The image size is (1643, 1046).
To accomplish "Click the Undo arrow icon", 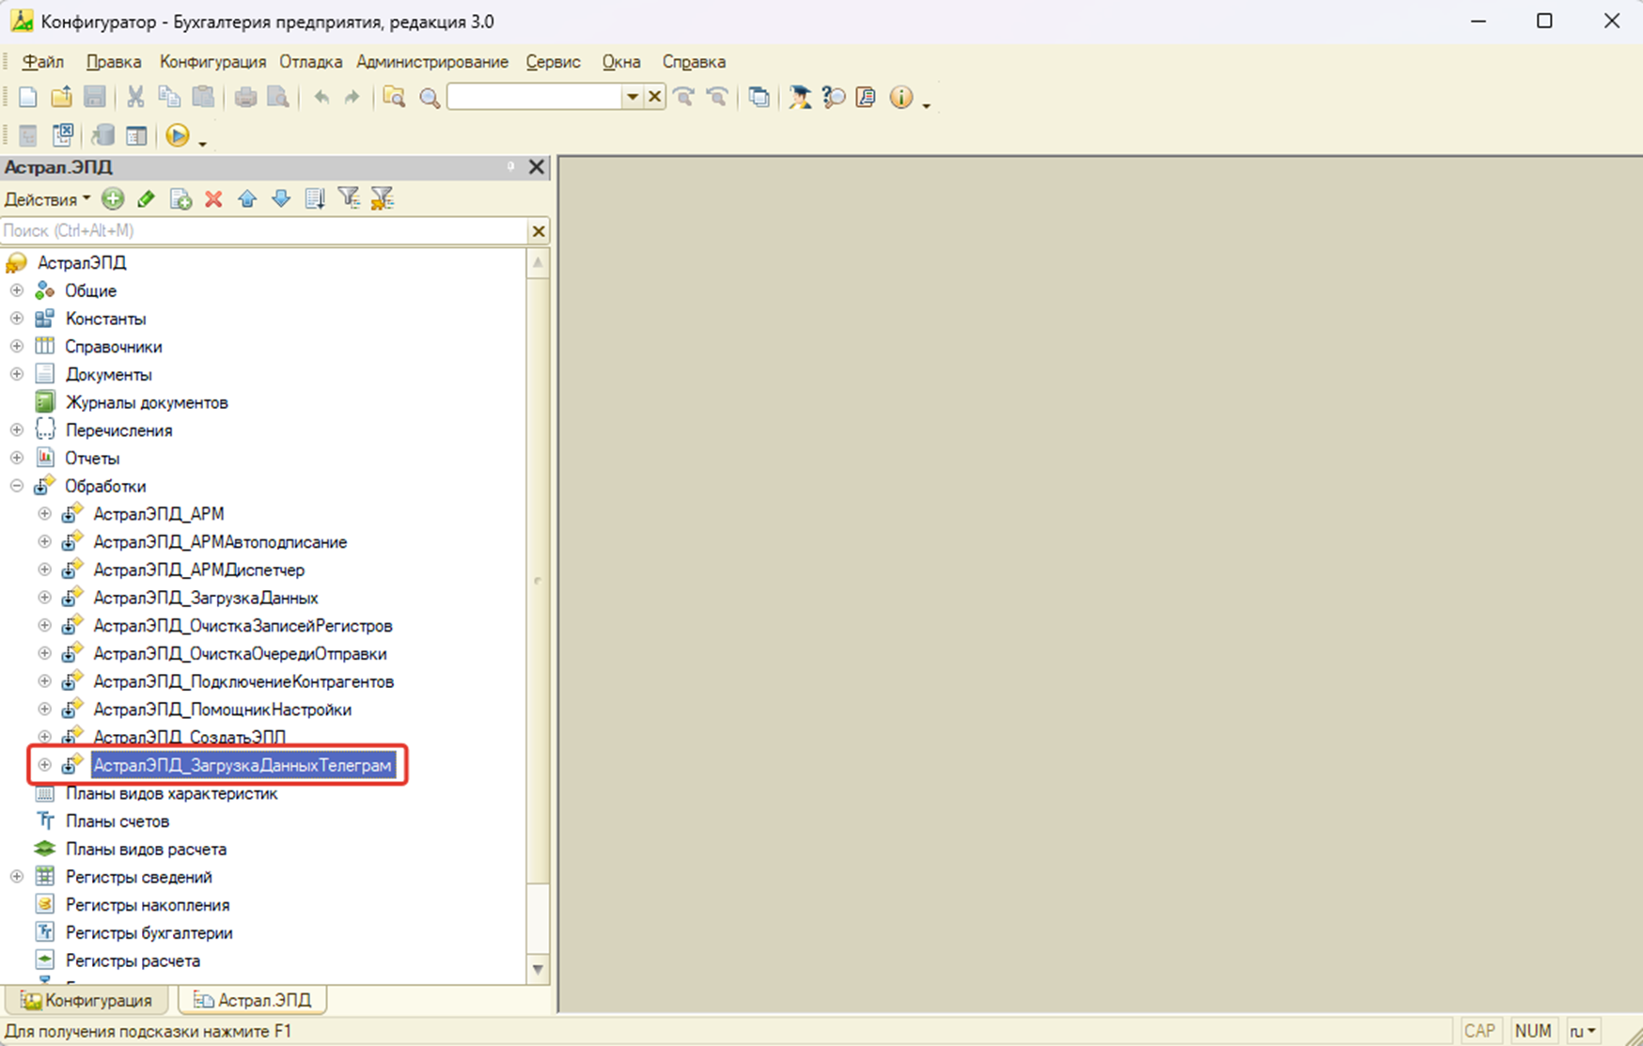I will pos(321,97).
